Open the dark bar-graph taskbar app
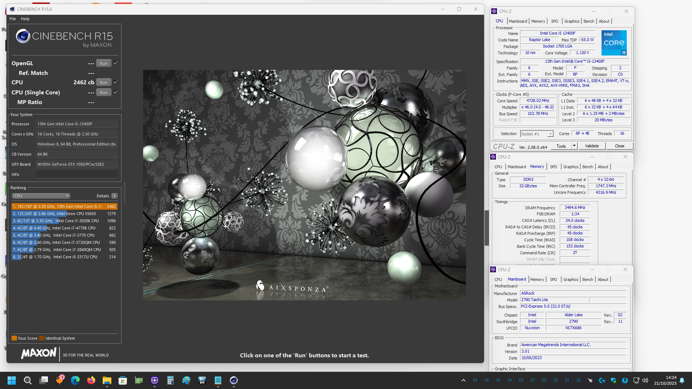 click(202, 380)
